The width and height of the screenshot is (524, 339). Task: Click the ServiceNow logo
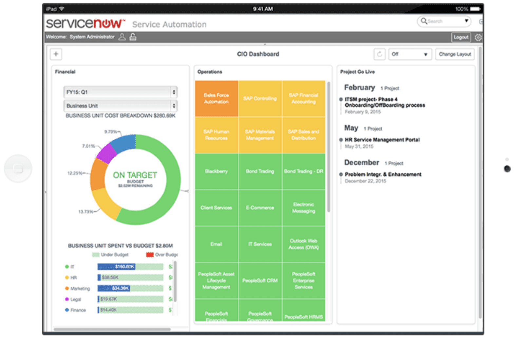(84, 23)
